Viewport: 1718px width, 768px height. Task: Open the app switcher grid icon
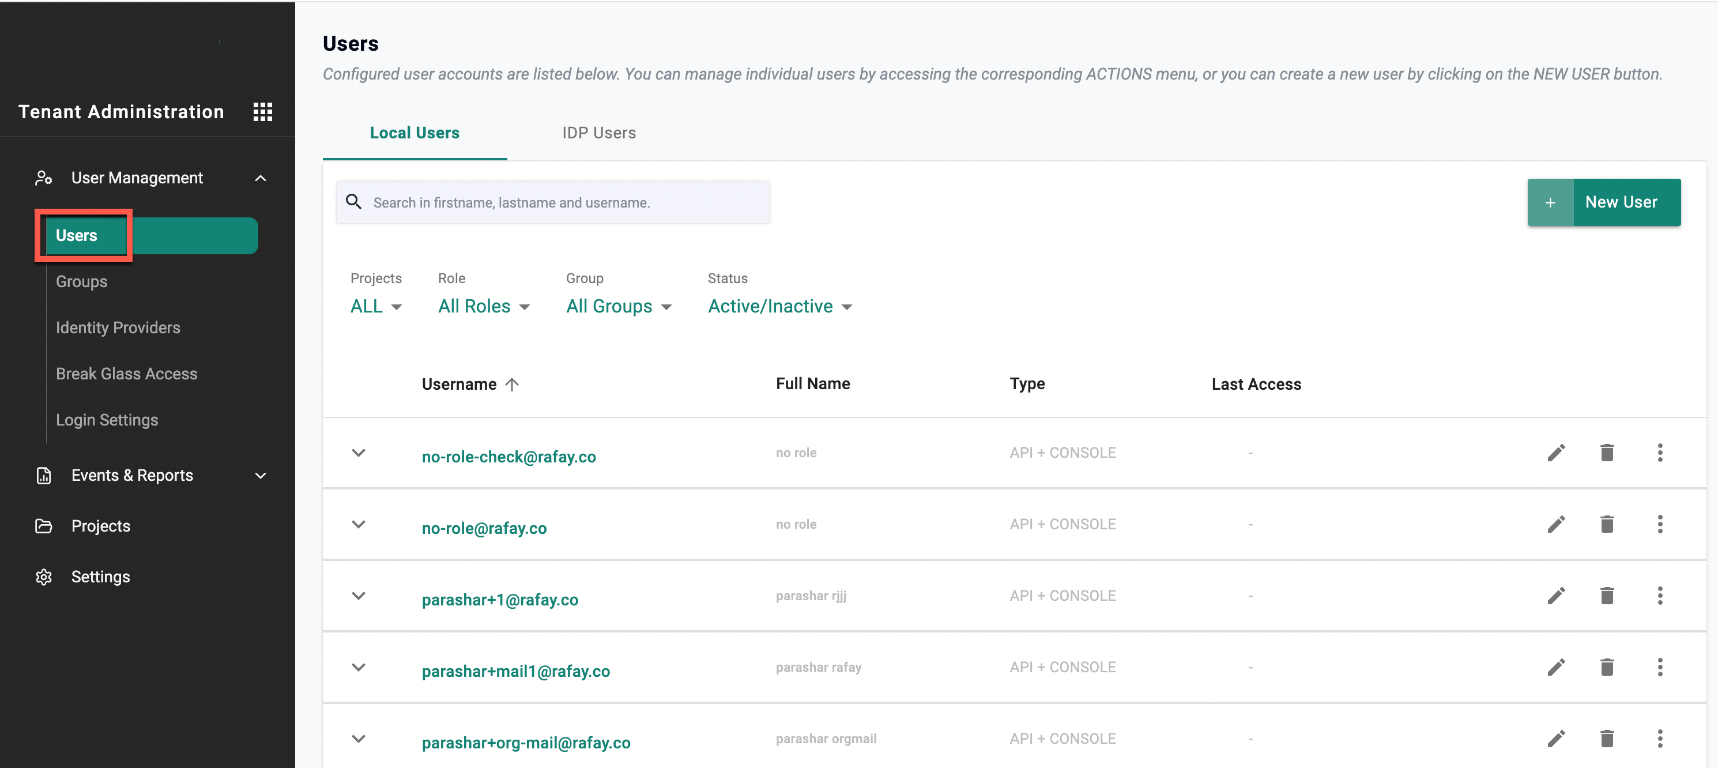pyautogui.click(x=263, y=111)
